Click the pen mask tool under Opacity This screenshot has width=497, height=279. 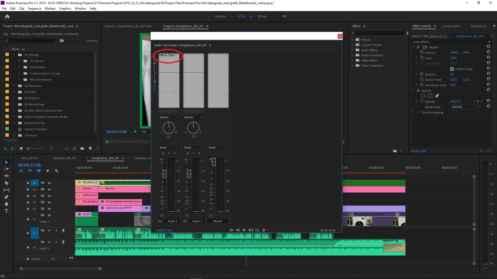tap(437, 96)
